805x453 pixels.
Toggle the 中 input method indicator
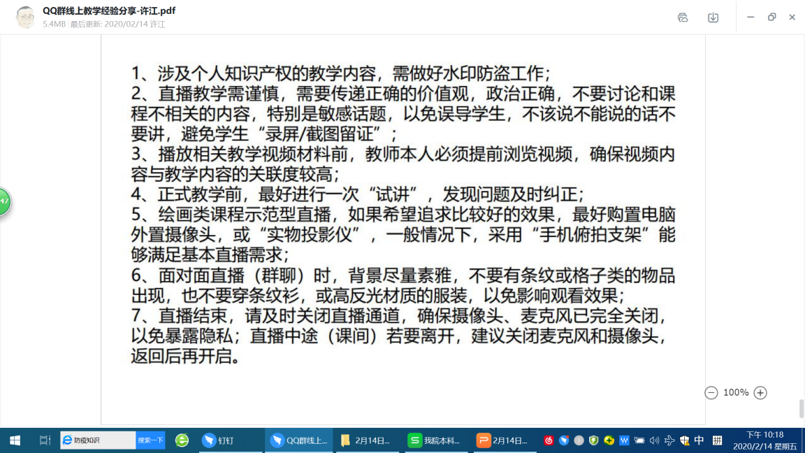pos(699,440)
